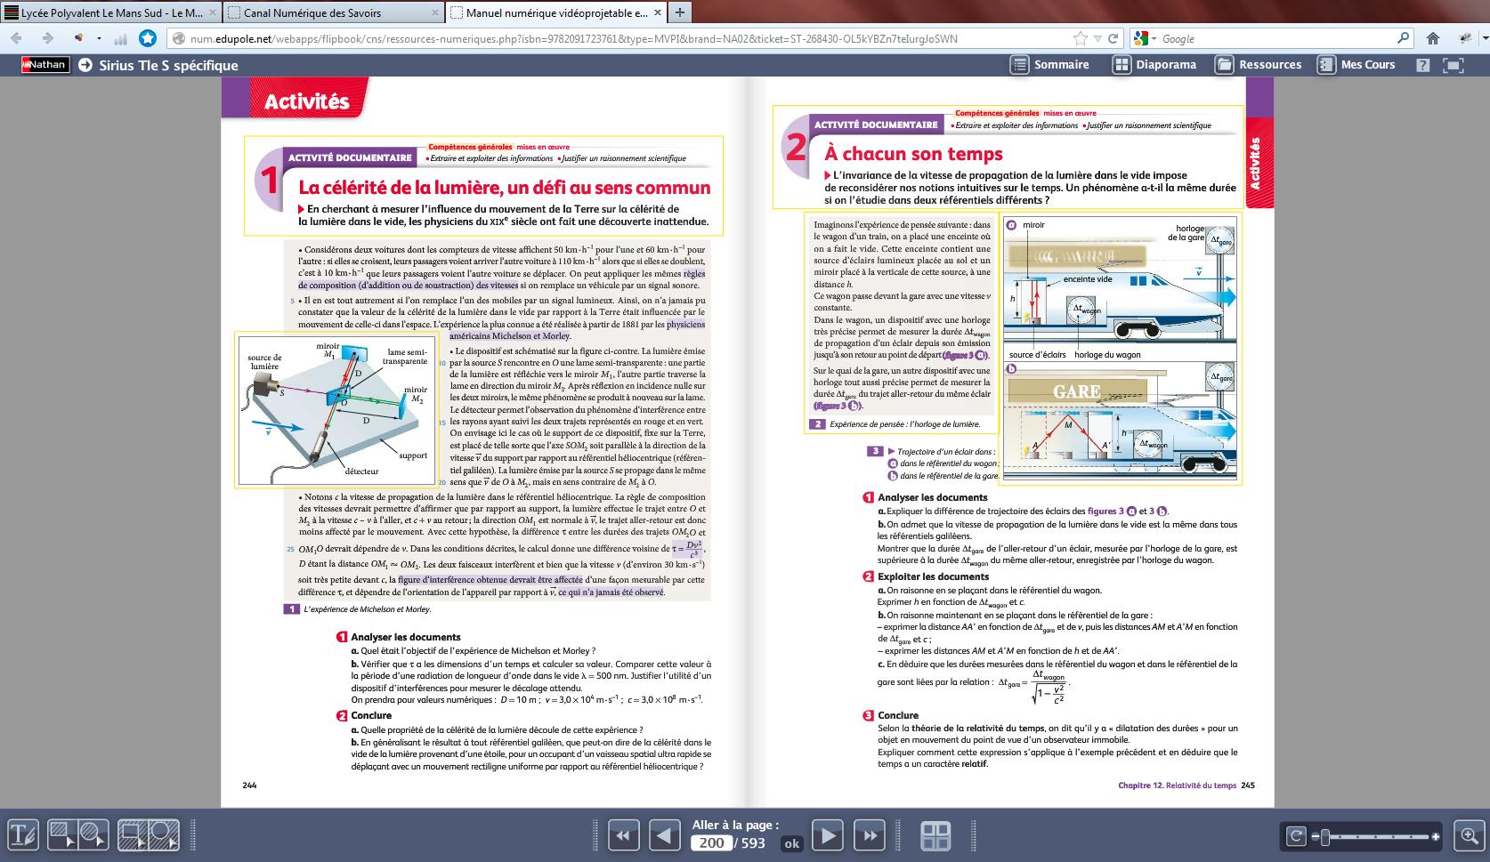Toggle fullscreen display mode
Image resolution: width=1490 pixels, height=862 pixels.
tap(1453, 65)
